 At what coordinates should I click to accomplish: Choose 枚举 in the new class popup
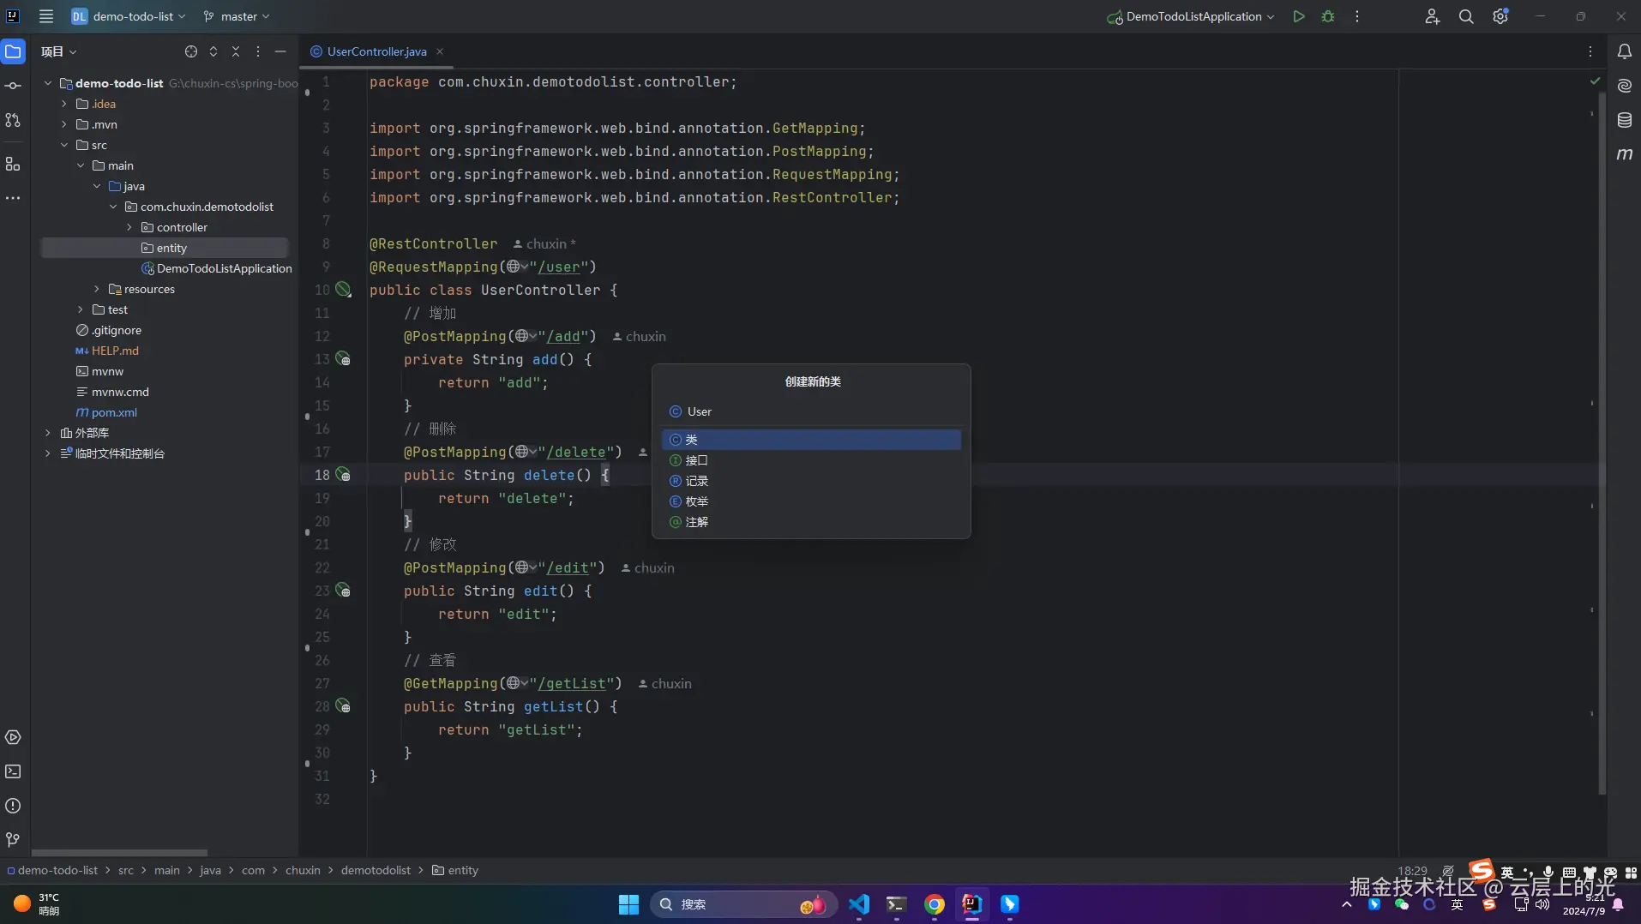click(x=811, y=501)
